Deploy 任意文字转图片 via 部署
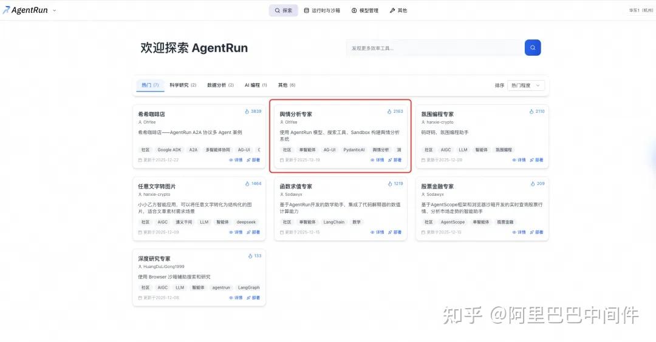656x342 pixels. click(253, 232)
